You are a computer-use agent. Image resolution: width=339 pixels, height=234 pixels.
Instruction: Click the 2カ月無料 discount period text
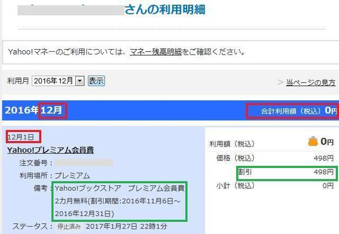click(118, 207)
